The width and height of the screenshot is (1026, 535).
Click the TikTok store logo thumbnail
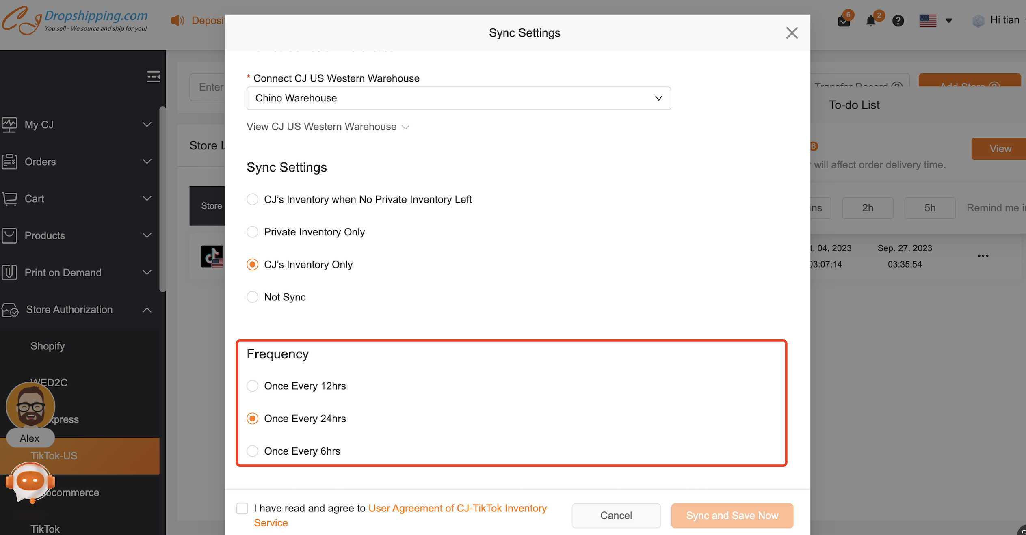[212, 257]
